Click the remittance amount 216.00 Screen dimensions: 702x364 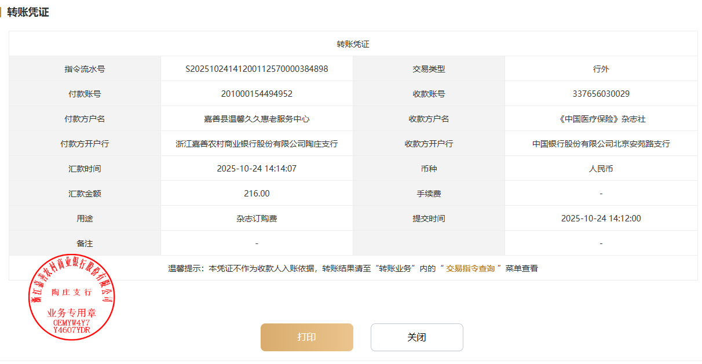(257, 194)
